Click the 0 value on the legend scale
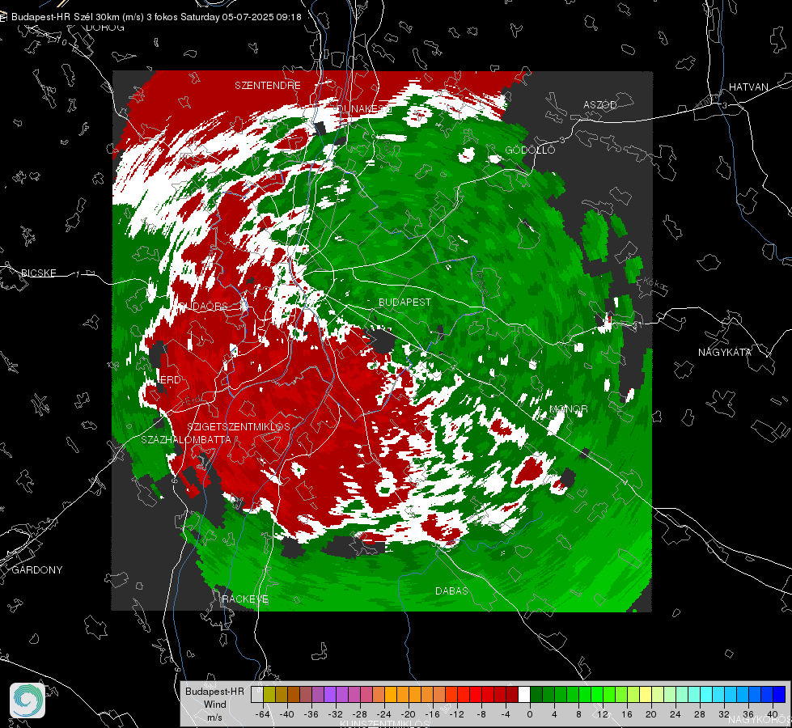The width and height of the screenshot is (792, 728). 530,714
